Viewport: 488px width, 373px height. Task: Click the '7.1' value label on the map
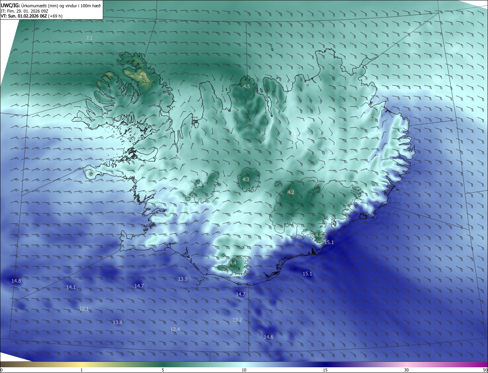point(89,38)
